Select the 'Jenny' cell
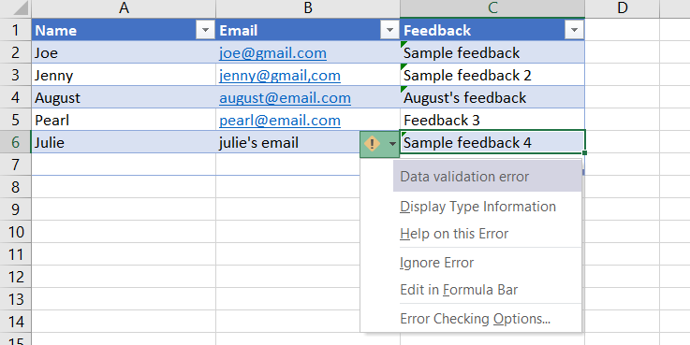 coord(124,75)
